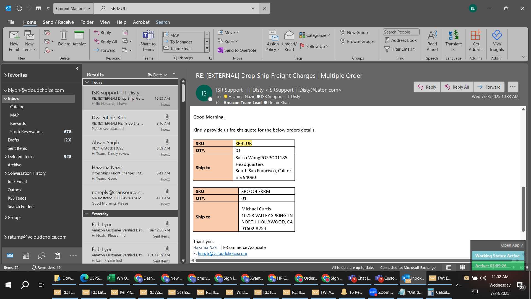Expand returns@vcloudchoice.com account
Image resolution: width=531 pixels, height=299 pixels.
[x=6, y=237]
